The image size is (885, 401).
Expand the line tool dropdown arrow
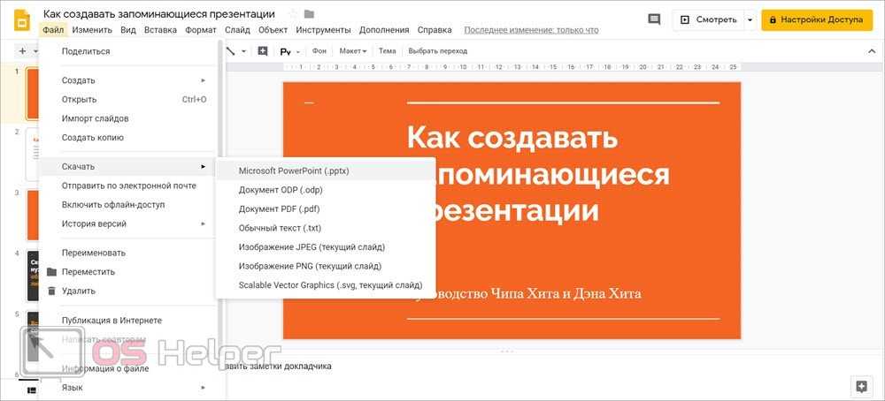point(244,51)
